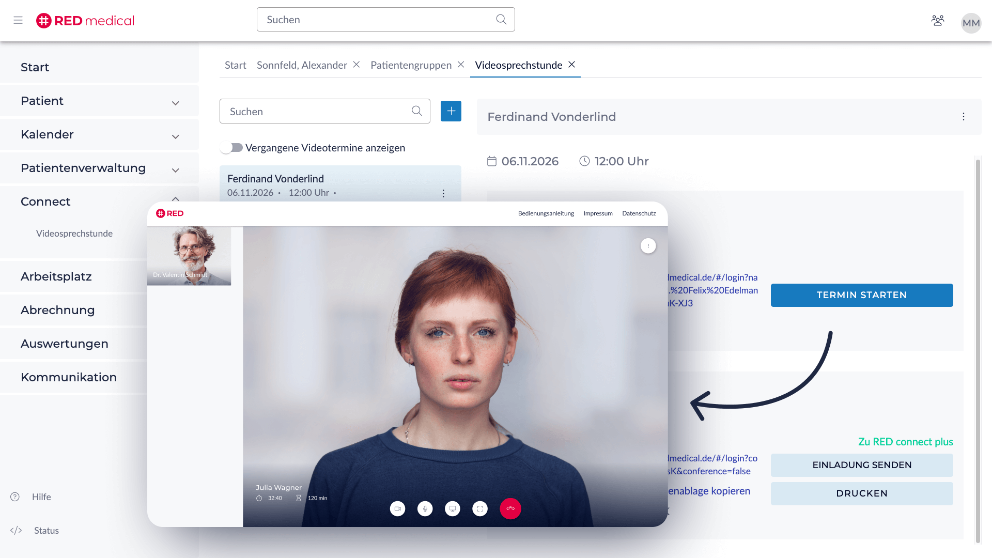Click the RED medical logo
992x558 pixels.
pos(85,21)
